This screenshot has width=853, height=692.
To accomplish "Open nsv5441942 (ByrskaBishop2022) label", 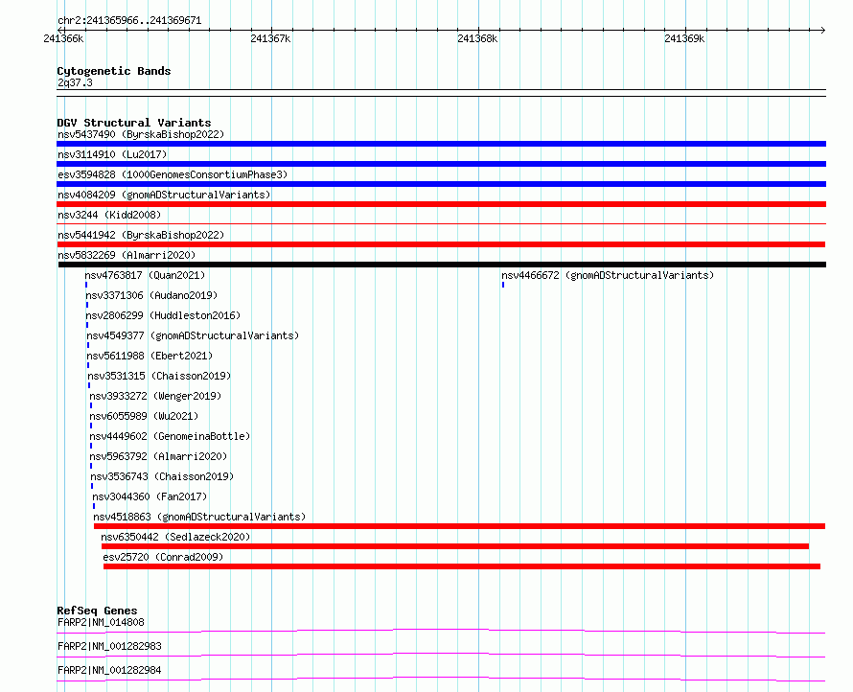I will (141, 235).
